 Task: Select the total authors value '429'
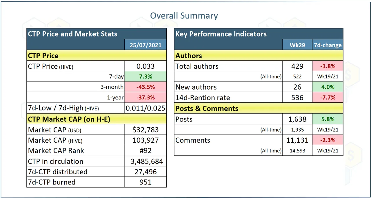(297, 66)
